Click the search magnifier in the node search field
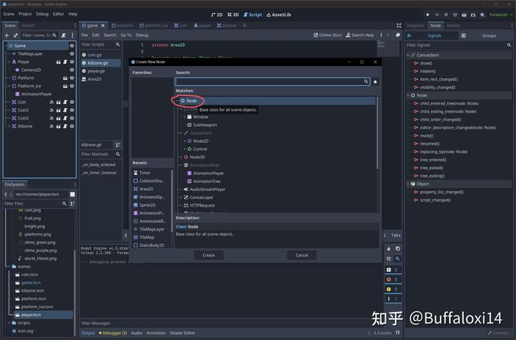 [366, 82]
